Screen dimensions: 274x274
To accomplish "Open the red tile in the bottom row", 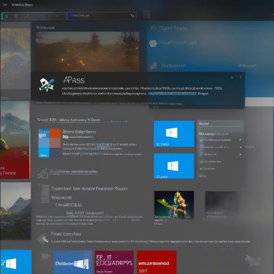I will coord(156,262).
